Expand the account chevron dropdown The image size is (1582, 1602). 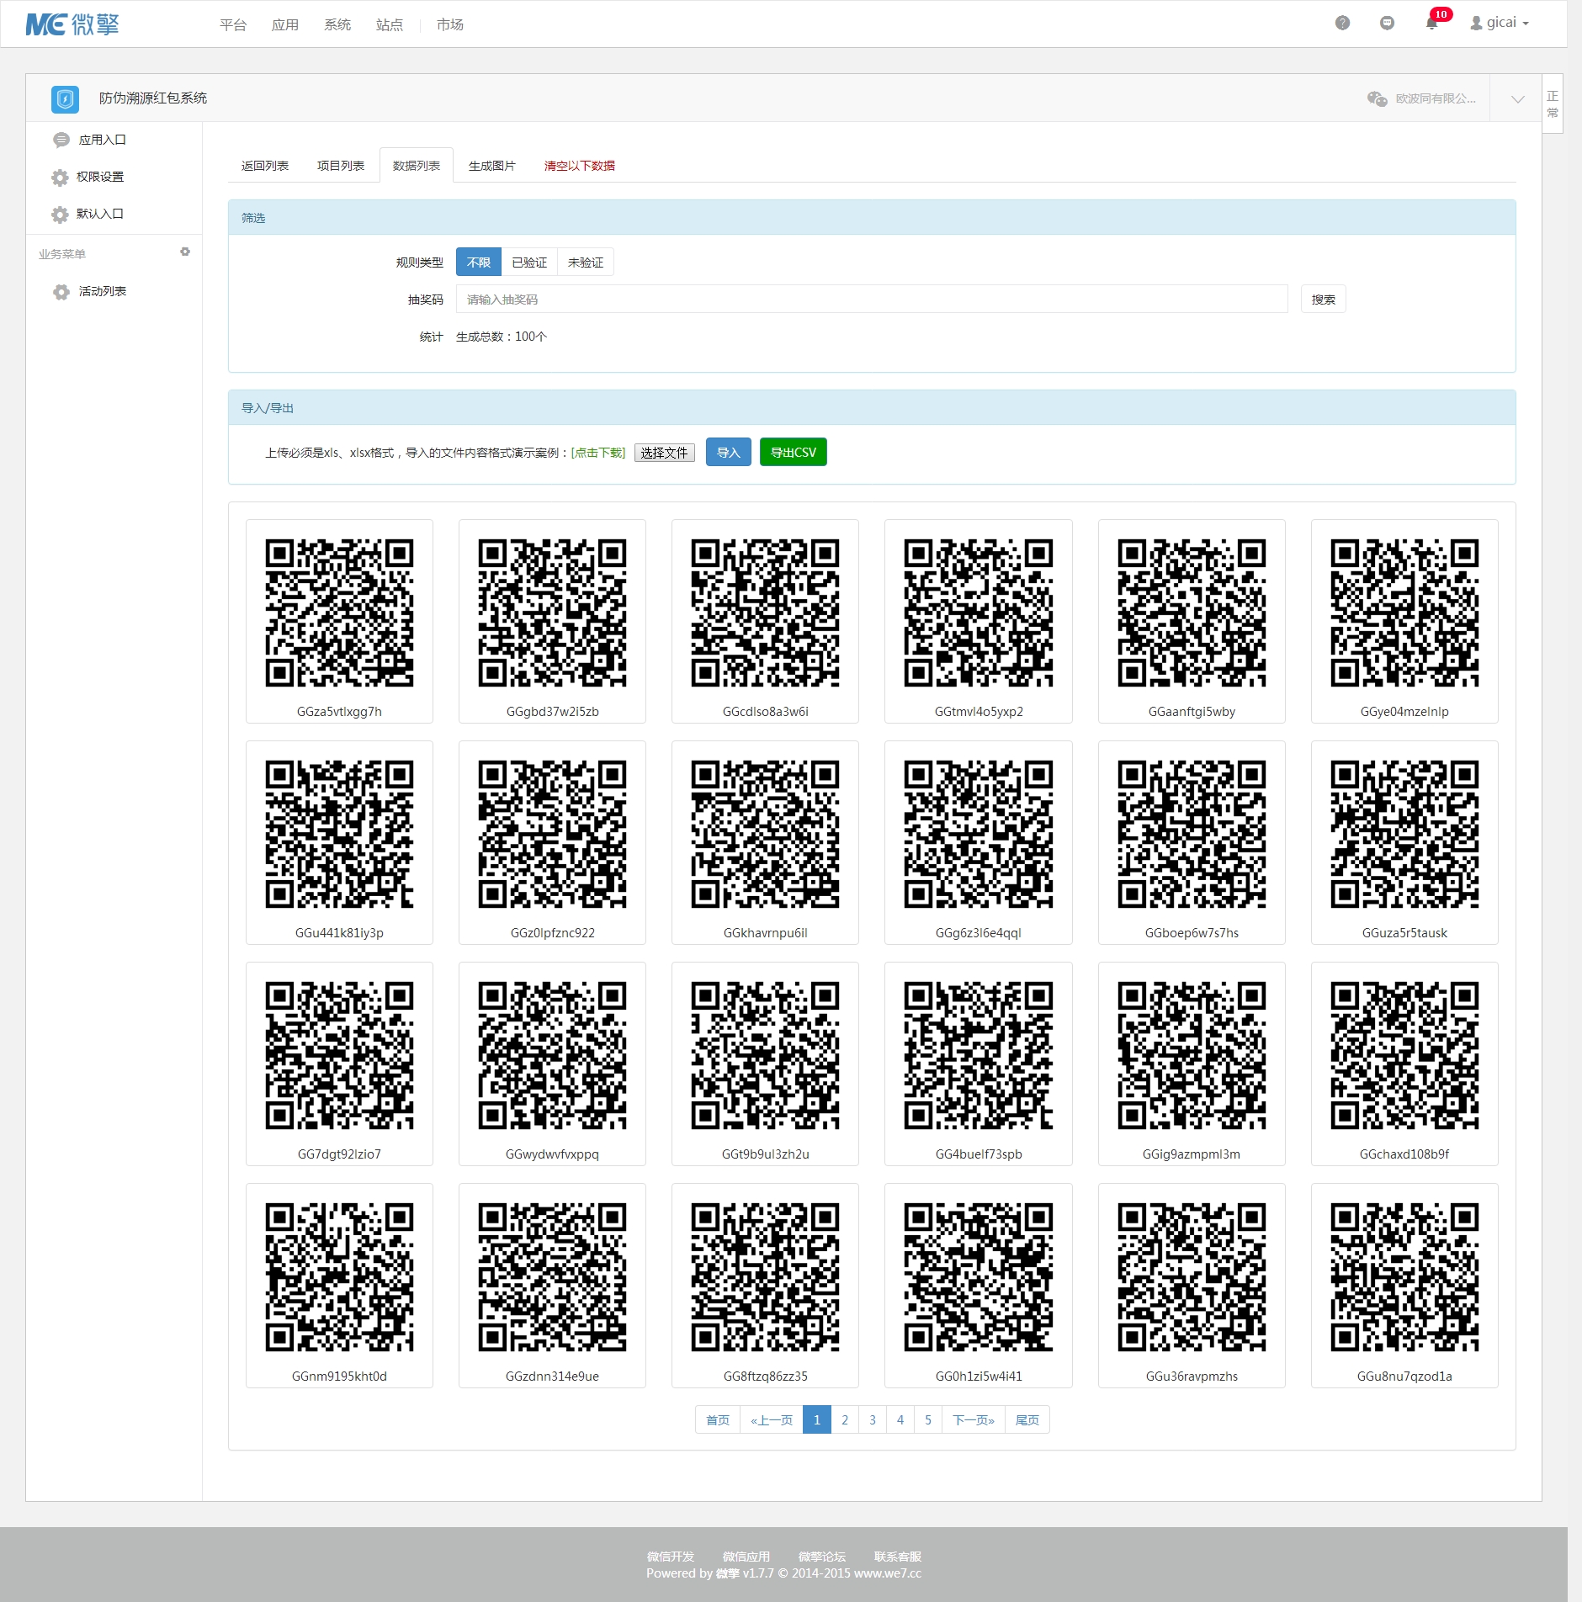tap(1517, 99)
